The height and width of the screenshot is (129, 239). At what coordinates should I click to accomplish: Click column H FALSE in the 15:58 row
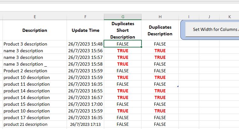(x=160, y=64)
